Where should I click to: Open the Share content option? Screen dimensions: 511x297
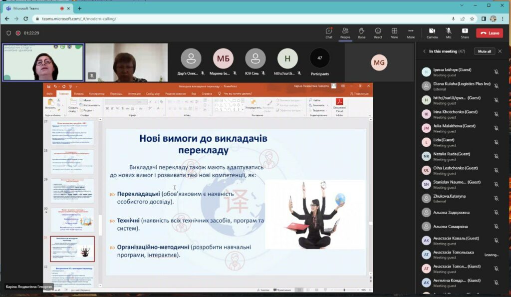pos(465,32)
